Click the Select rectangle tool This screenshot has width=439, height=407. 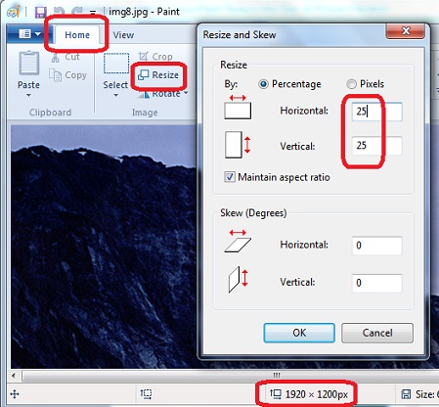pyautogui.click(x=116, y=63)
